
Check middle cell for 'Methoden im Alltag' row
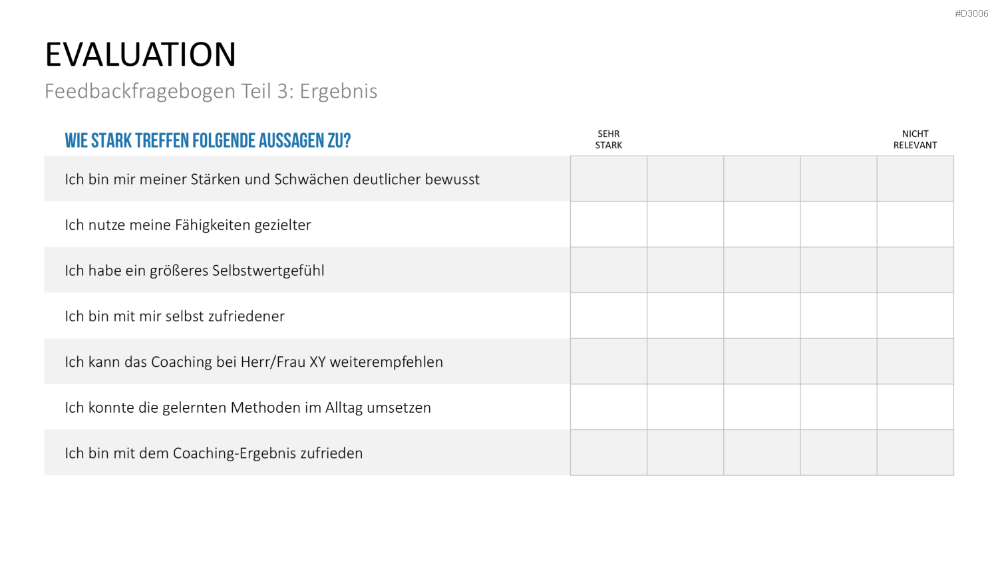[762, 407]
